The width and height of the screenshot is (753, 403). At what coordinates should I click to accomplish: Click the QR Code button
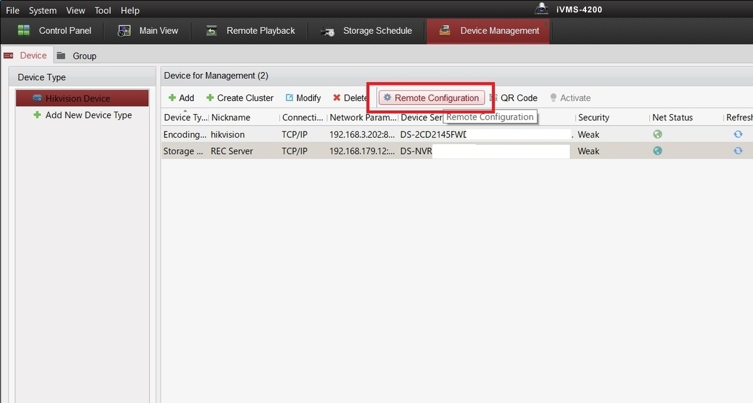pos(514,98)
